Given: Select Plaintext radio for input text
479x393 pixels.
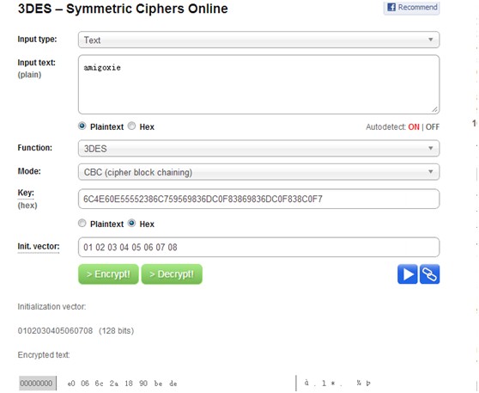Looking at the screenshot, I should (82, 126).
